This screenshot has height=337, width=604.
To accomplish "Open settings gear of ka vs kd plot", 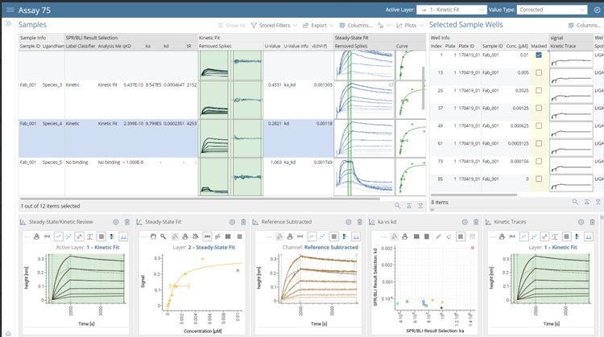I will (x=465, y=221).
